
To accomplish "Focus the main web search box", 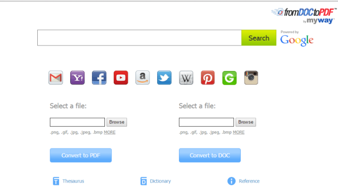I will click(139, 38).
